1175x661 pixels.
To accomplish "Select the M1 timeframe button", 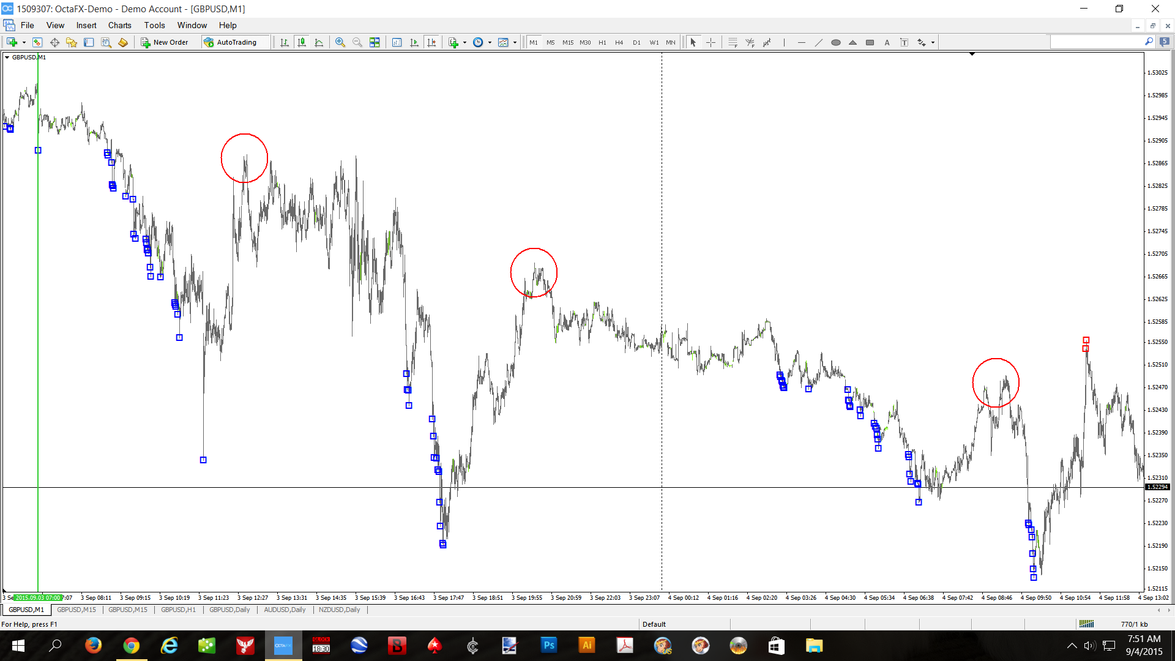I will 534,42.
